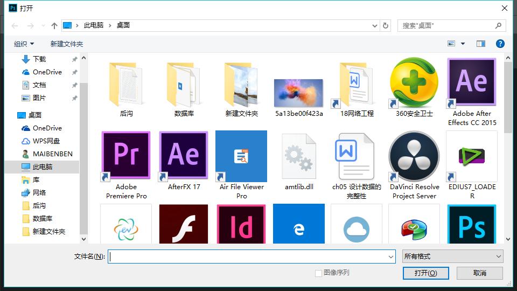Select 库 in the sidebar
The width and height of the screenshot is (517, 291).
tap(36, 180)
